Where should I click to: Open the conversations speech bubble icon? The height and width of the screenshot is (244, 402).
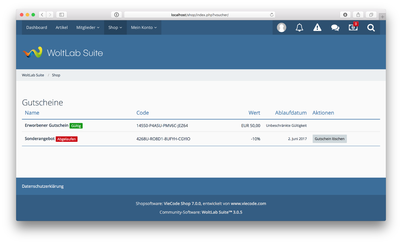pos(335,28)
